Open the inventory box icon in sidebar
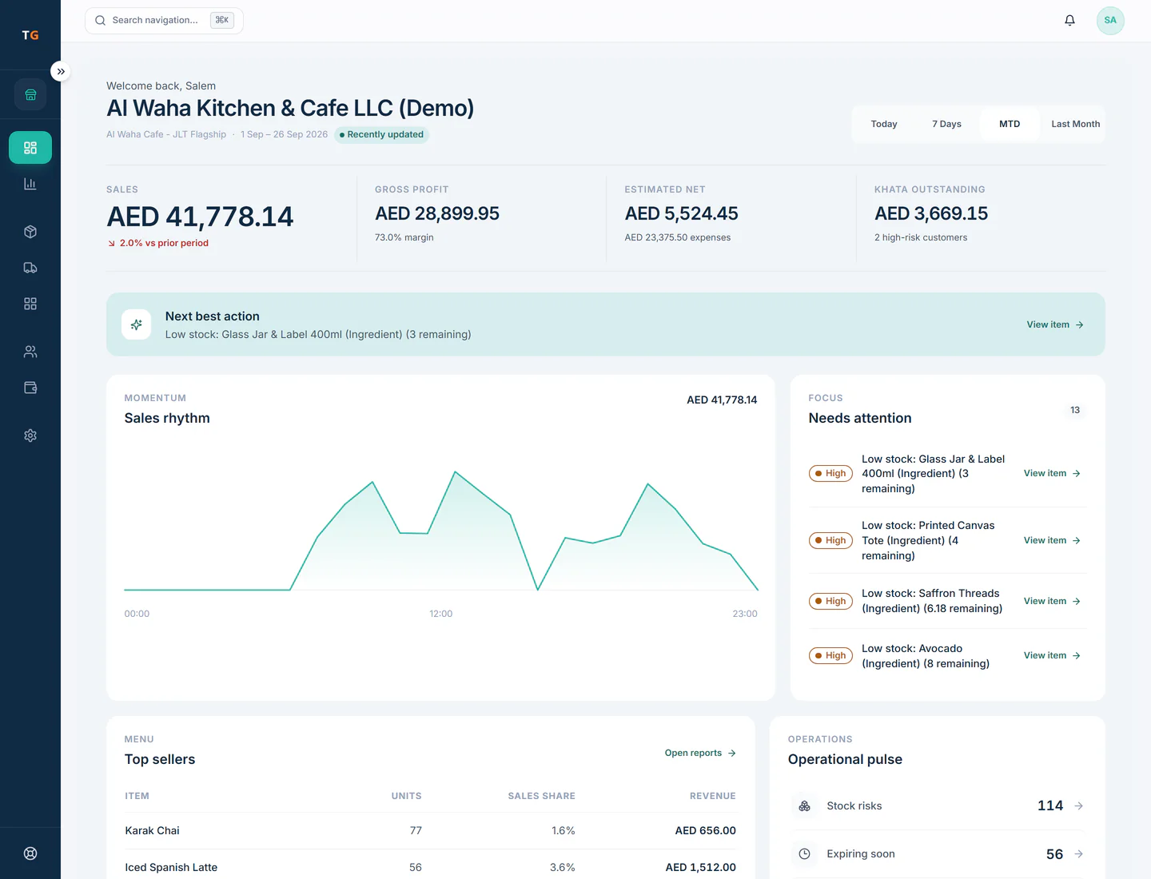This screenshot has width=1151, height=879. (30, 232)
